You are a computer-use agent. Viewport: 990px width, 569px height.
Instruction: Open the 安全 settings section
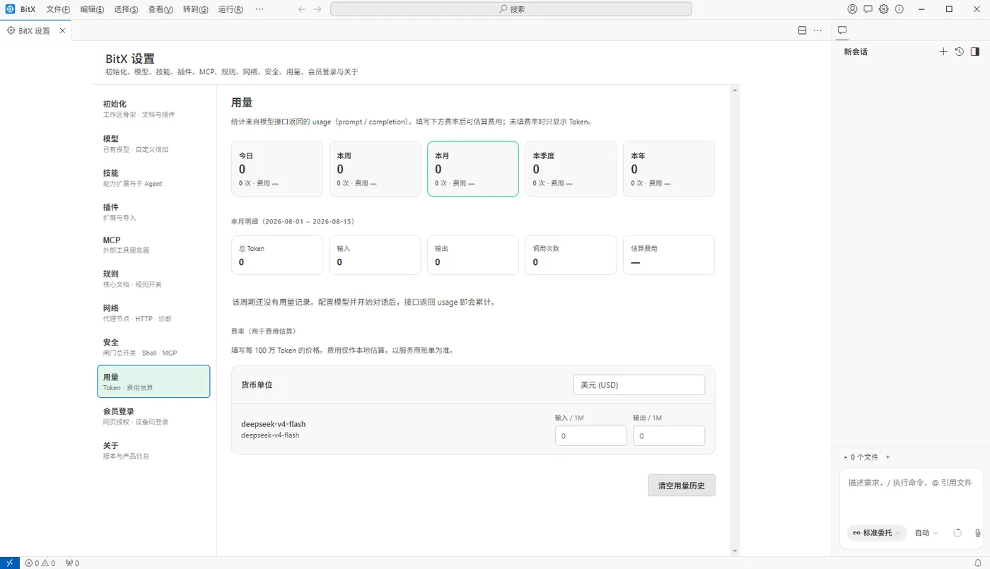[153, 347]
